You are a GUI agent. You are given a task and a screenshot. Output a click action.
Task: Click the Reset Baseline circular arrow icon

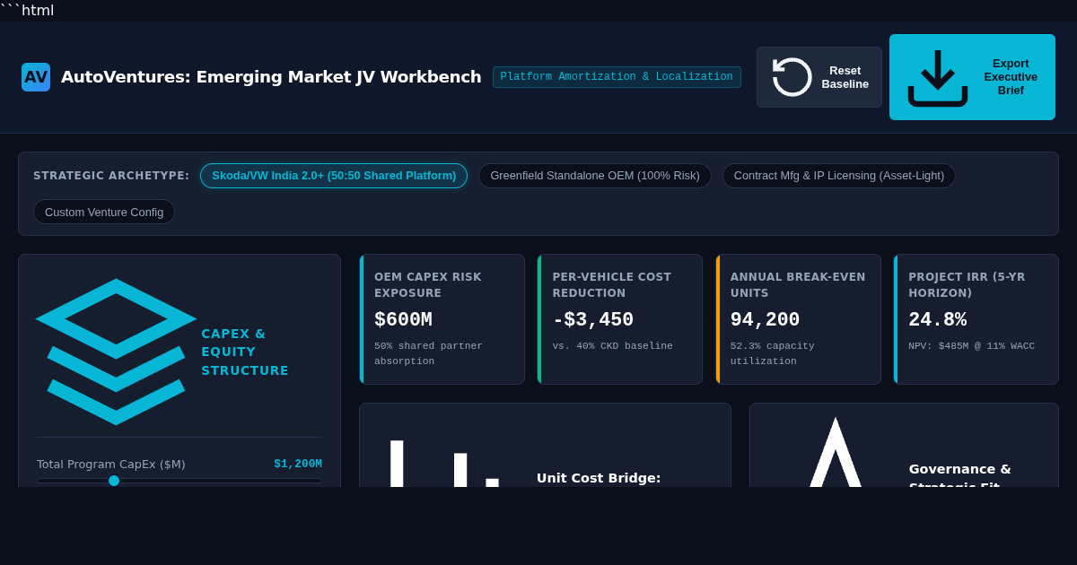coord(792,77)
